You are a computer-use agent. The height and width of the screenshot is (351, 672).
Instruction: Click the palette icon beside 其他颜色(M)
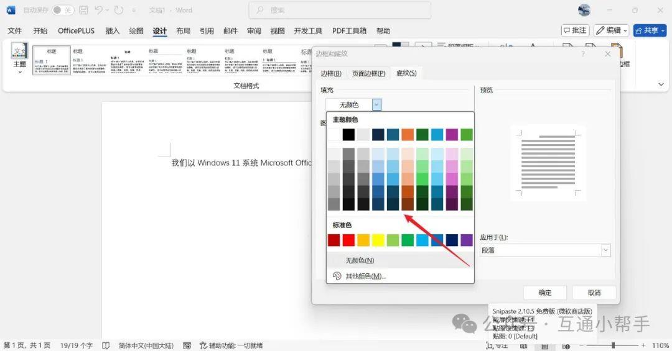click(x=337, y=276)
